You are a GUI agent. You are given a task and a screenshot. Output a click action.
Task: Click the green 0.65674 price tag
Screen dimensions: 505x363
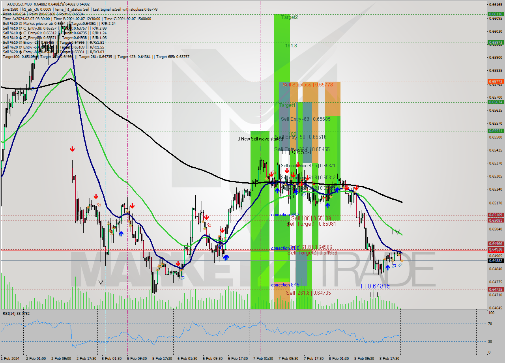496,102
